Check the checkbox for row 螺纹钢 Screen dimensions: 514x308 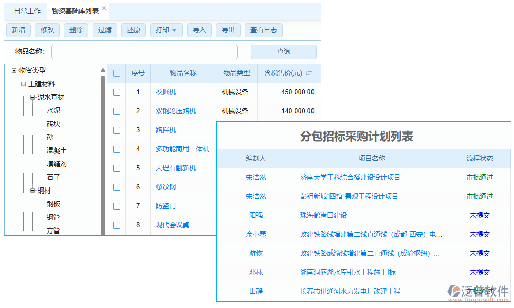click(117, 187)
